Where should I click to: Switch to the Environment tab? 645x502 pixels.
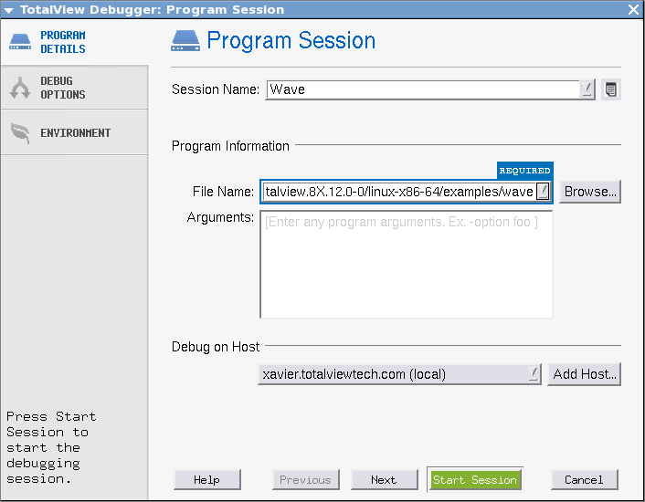73,132
